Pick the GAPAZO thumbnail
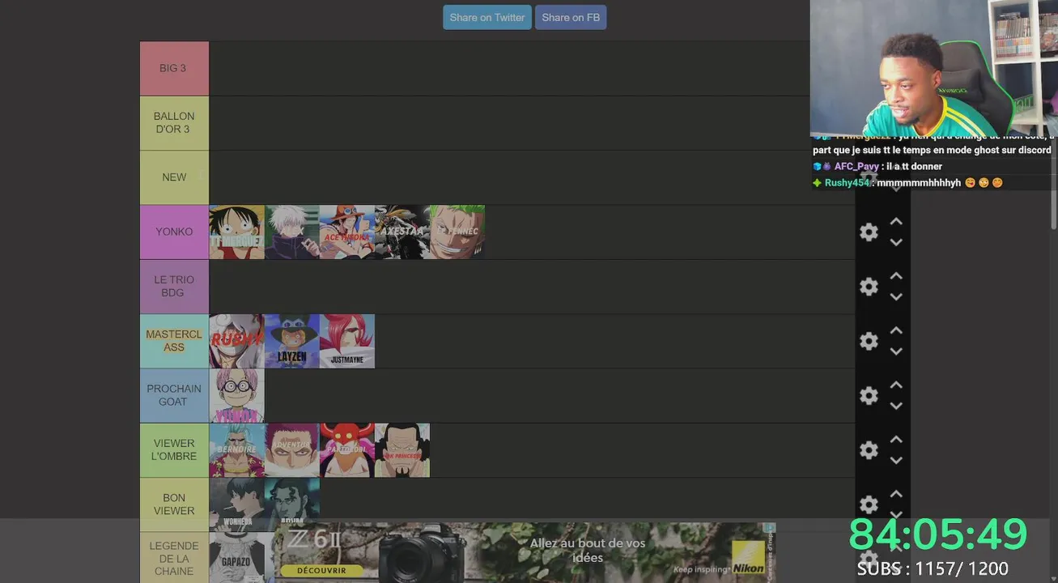The height and width of the screenshot is (583, 1058). click(237, 558)
